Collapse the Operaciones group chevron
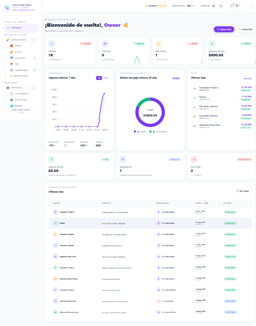The height and width of the screenshot is (326, 256). click(x=34, y=88)
